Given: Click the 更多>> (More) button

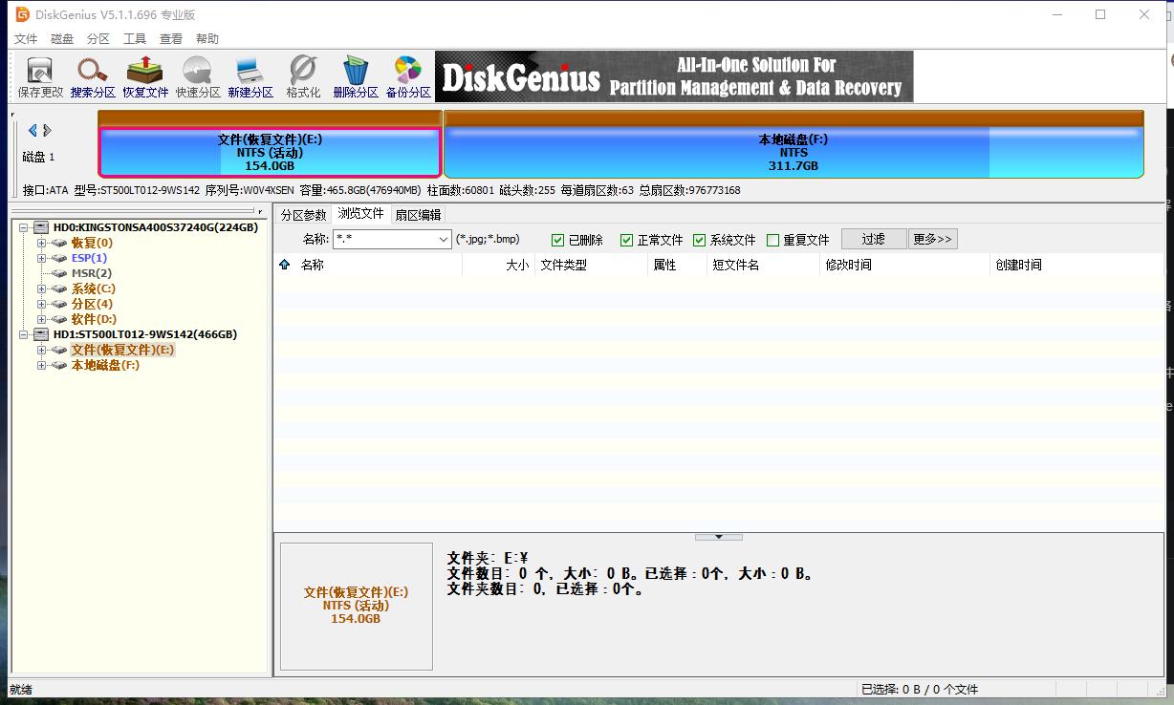Looking at the screenshot, I should 933,239.
